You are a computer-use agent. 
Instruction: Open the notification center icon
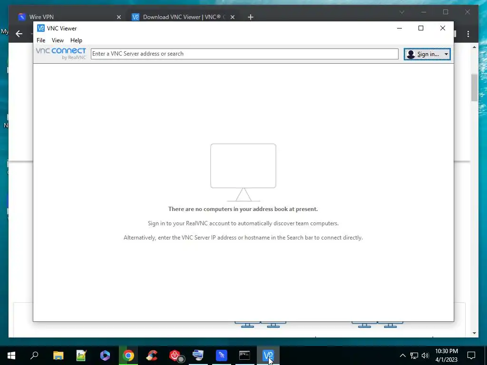(x=471, y=355)
